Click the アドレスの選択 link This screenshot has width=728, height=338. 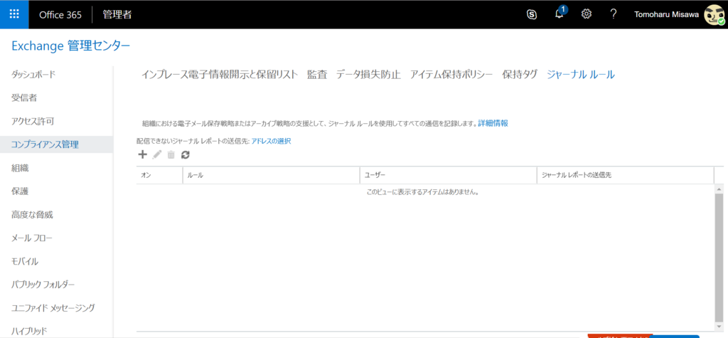pyautogui.click(x=271, y=141)
